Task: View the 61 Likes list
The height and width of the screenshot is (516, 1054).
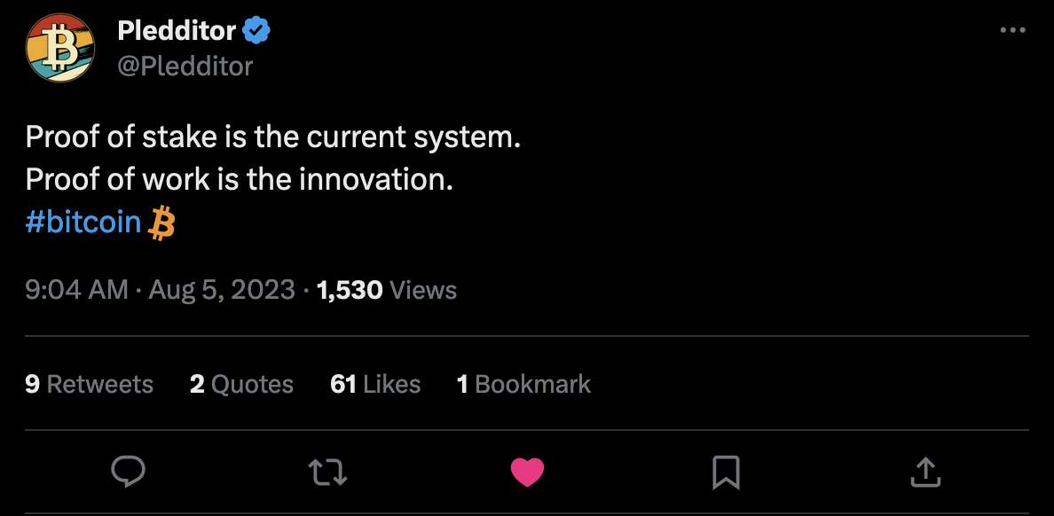Action: 375,384
